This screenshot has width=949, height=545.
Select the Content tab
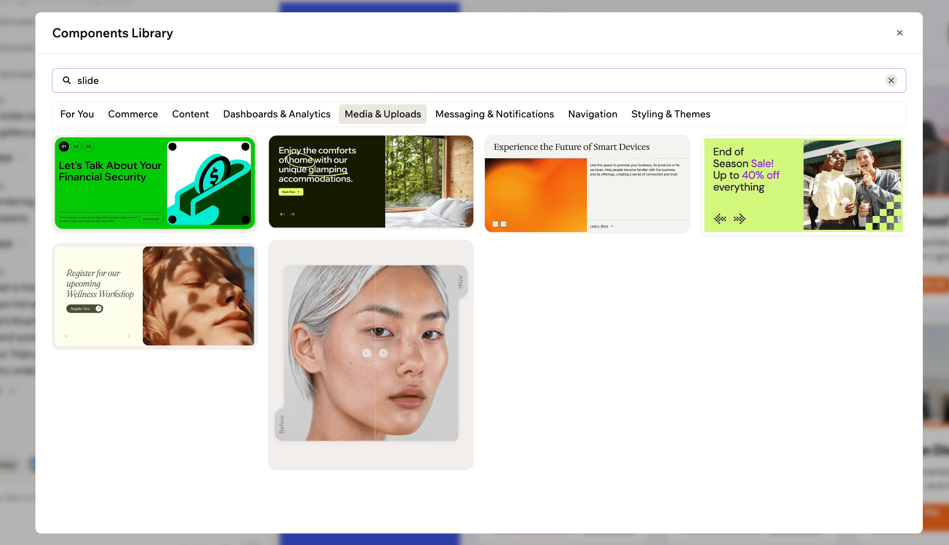click(190, 114)
